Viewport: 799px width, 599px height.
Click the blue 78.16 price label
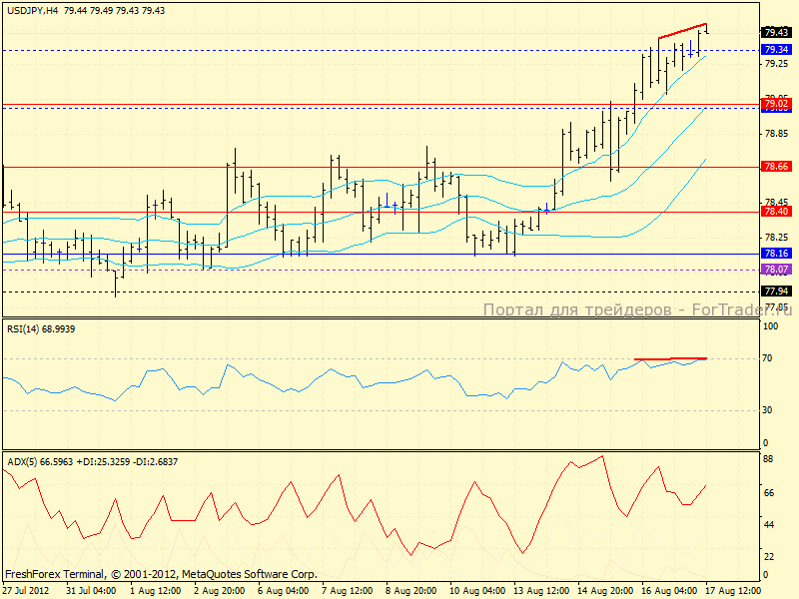click(x=776, y=254)
